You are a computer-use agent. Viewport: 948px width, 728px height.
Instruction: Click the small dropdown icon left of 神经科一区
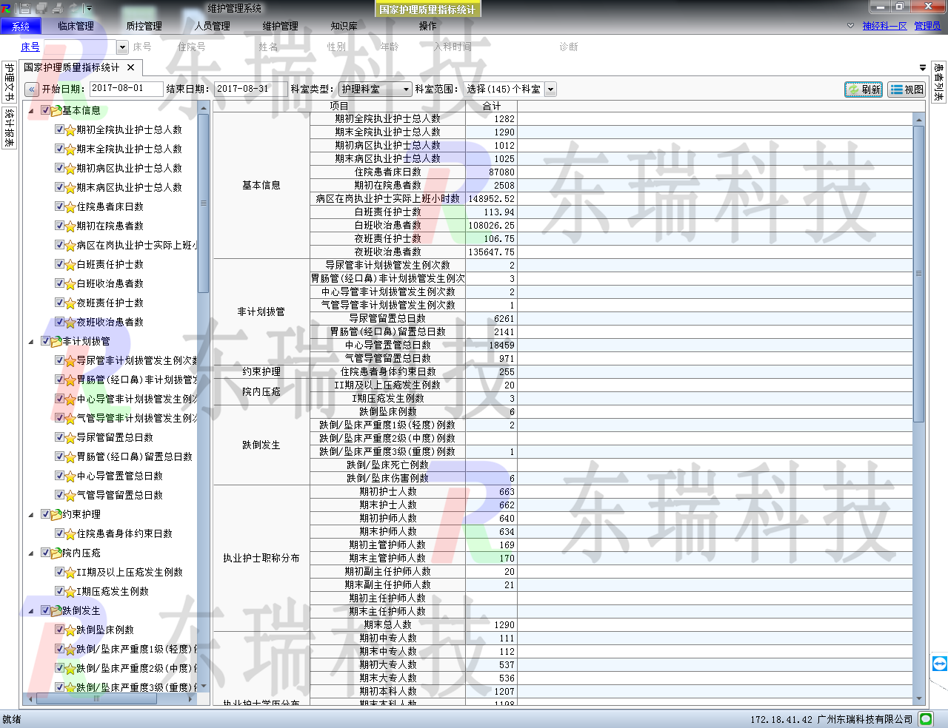point(850,26)
